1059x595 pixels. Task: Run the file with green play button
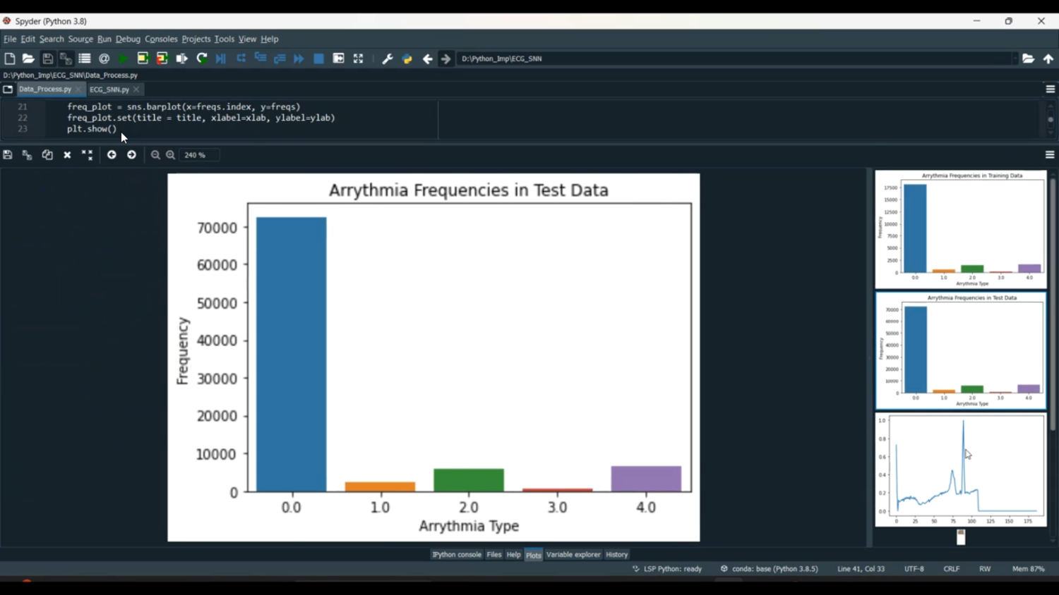[124, 59]
